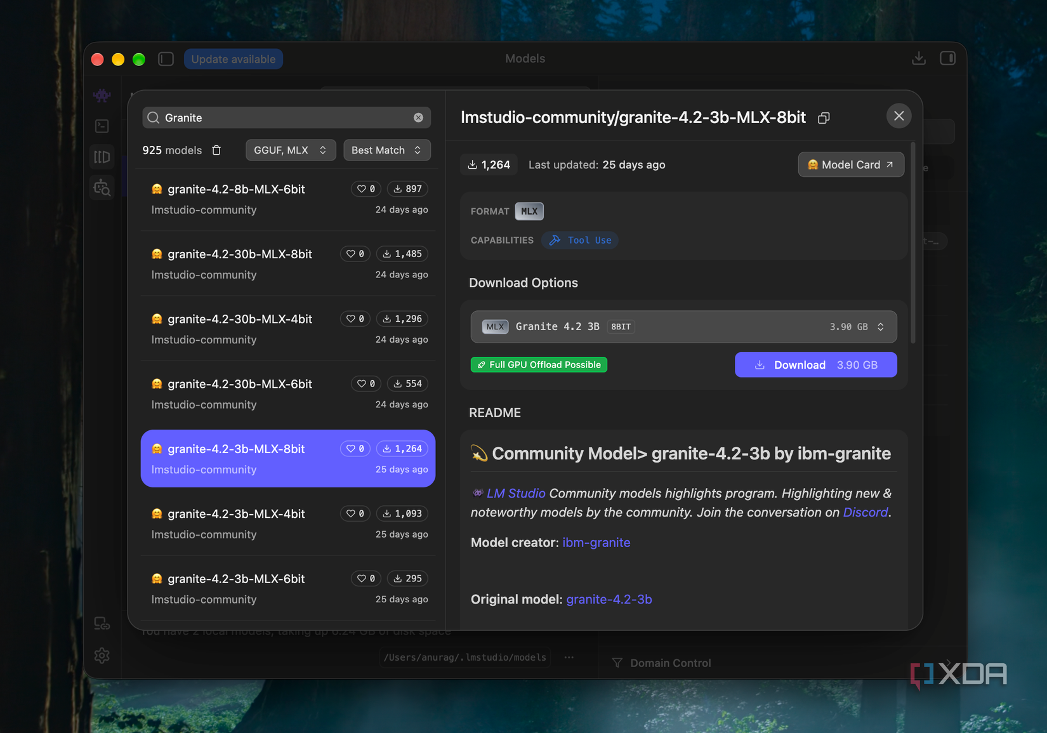Click the 925 models count text
The height and width of the screenshot is (733, 1047).
pyautogui.click(x=172, y=150)
